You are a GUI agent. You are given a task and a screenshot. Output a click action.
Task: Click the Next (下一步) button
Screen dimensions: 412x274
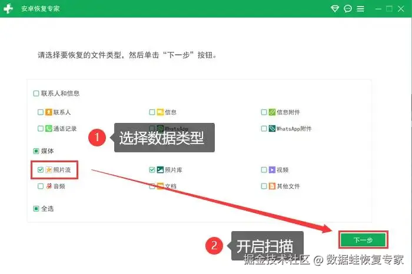click(363, 240)
